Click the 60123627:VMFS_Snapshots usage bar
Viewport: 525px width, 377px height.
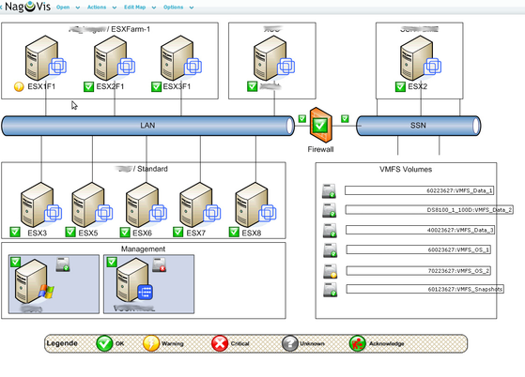coord(425,289)
